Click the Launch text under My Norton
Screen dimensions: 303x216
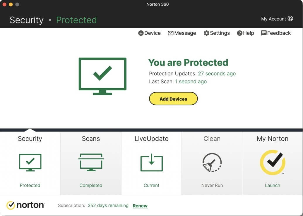click(x=273, y=185)
